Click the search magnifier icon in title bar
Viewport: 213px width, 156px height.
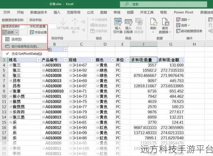[x=127, y=4]
